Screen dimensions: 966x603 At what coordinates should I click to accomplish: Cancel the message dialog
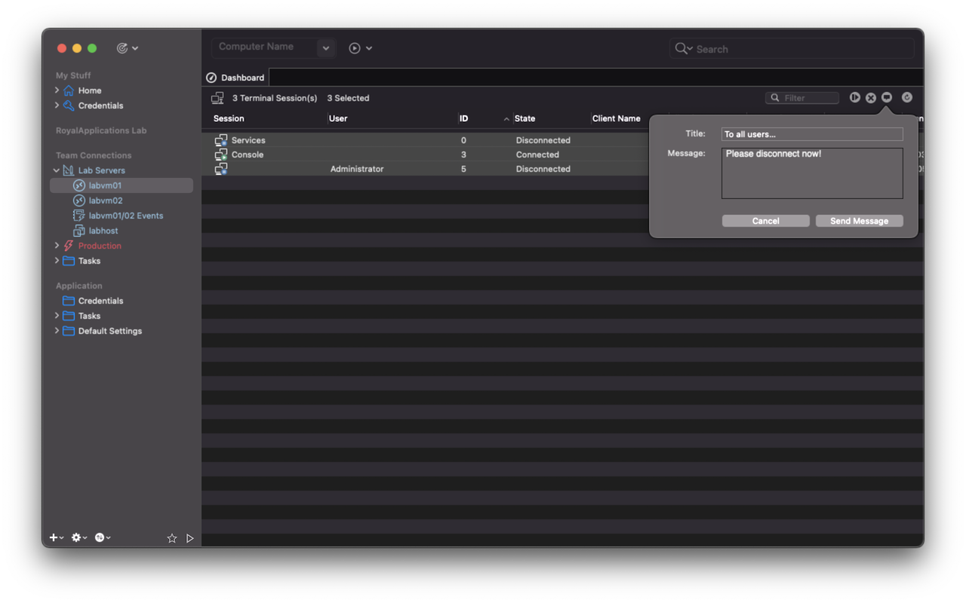point(765,220)
